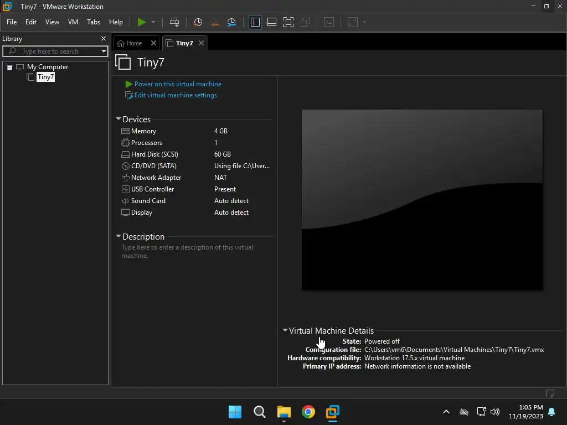Click the message log icon in status bar
Image resolution: width=567 pixels, height=425 pixels.
click(x=550, y=393)
